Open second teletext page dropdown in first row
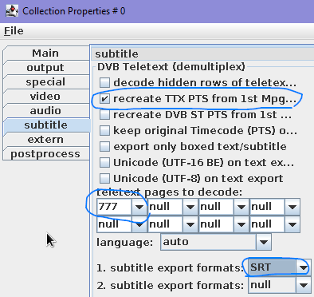Image resolution: width=314 pixels, height=297 pixels. pos(190,207)
